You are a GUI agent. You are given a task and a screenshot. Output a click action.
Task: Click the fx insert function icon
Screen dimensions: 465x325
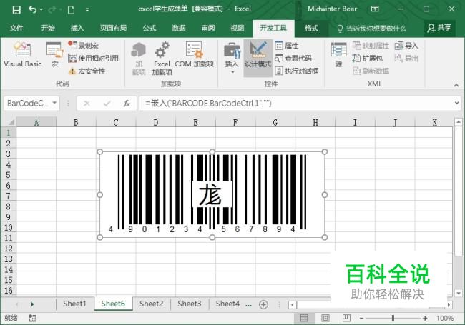(127, 104)
